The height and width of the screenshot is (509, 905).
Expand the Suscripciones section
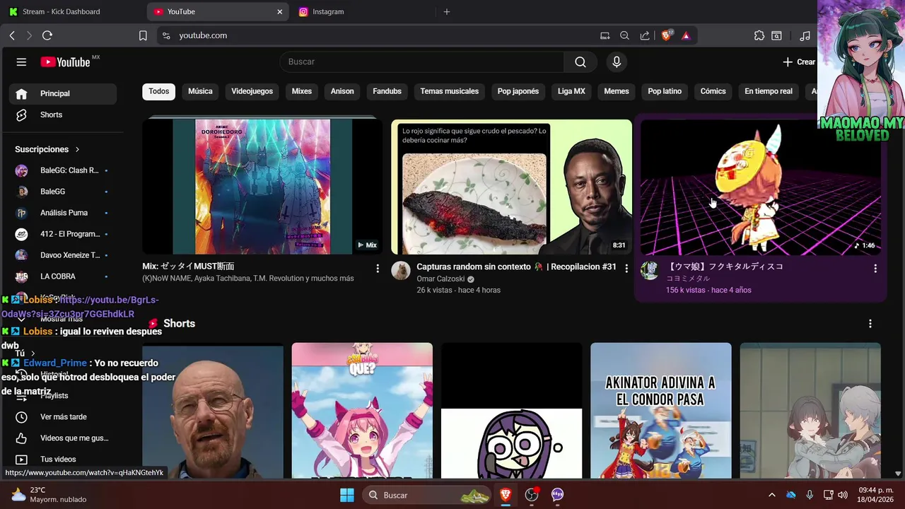coord(47,149)
